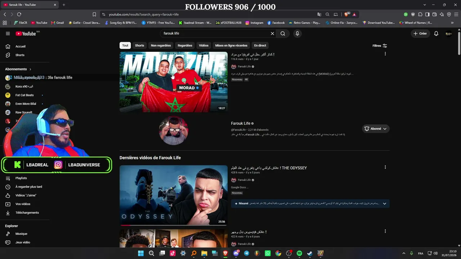Image resolution: width=461 pixels, height=259 pixels.
Task: Open options for the third video result
Action: coord(385,231)
